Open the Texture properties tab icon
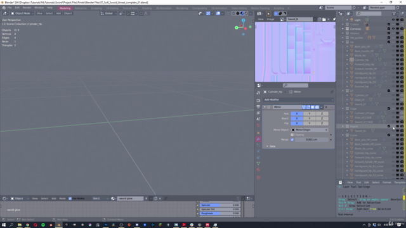This screenshot has height=228, width=406. point(258,177)
